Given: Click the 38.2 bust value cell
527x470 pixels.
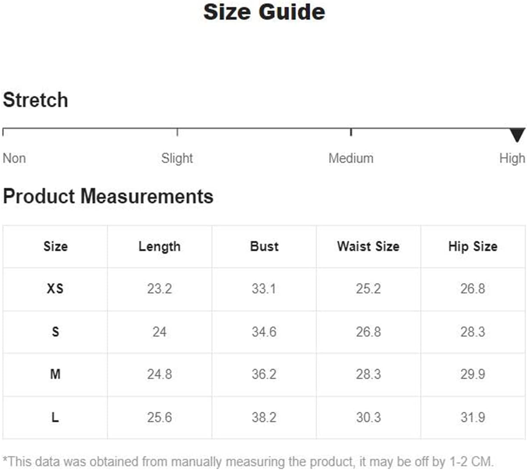Looking at the screenshot, I should [264, 417].
